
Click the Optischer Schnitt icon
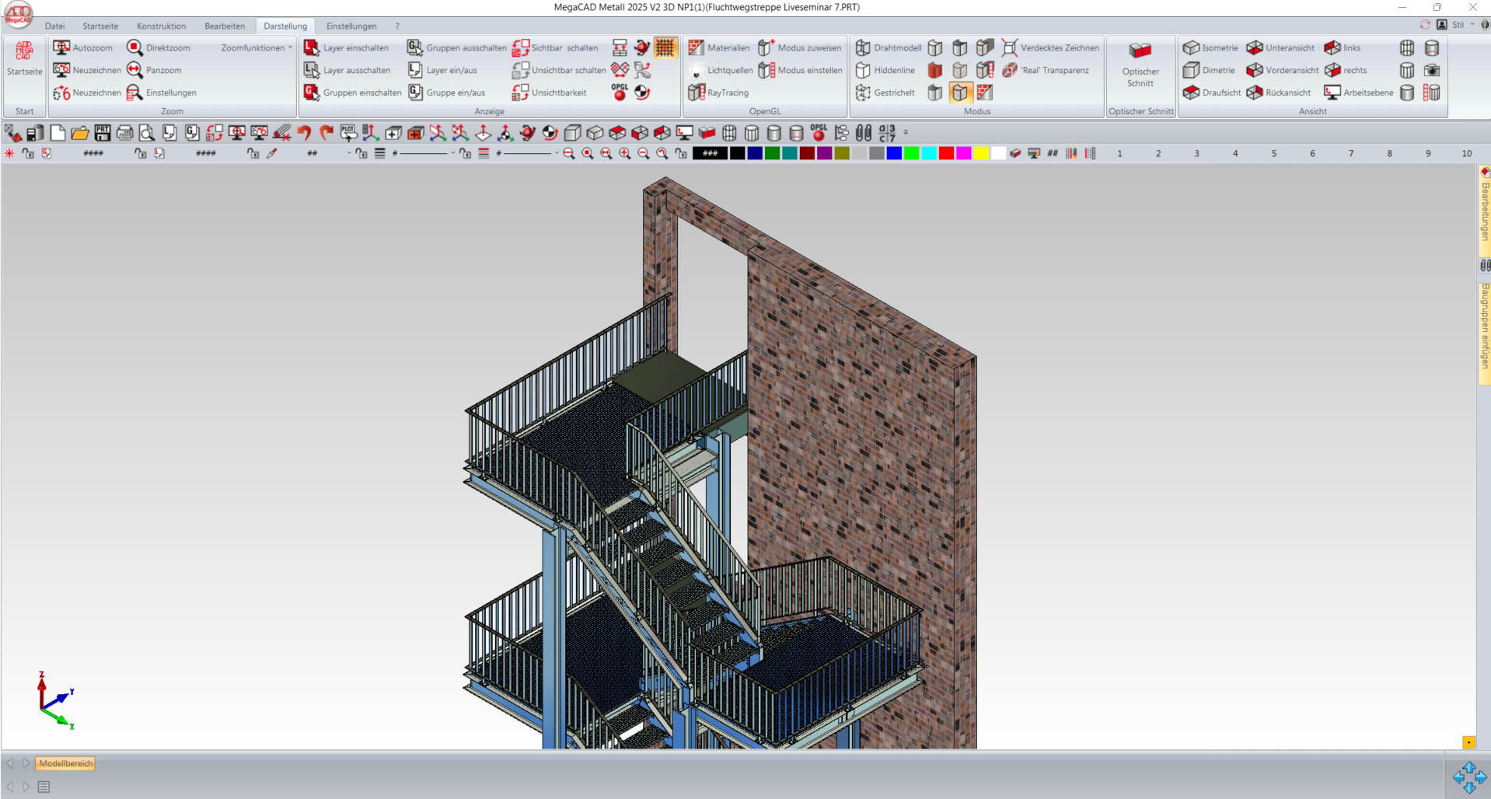point(1140,51)
